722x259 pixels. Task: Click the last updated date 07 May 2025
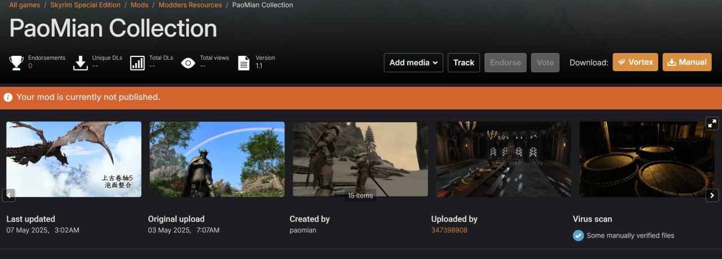[x=43, y=230]
